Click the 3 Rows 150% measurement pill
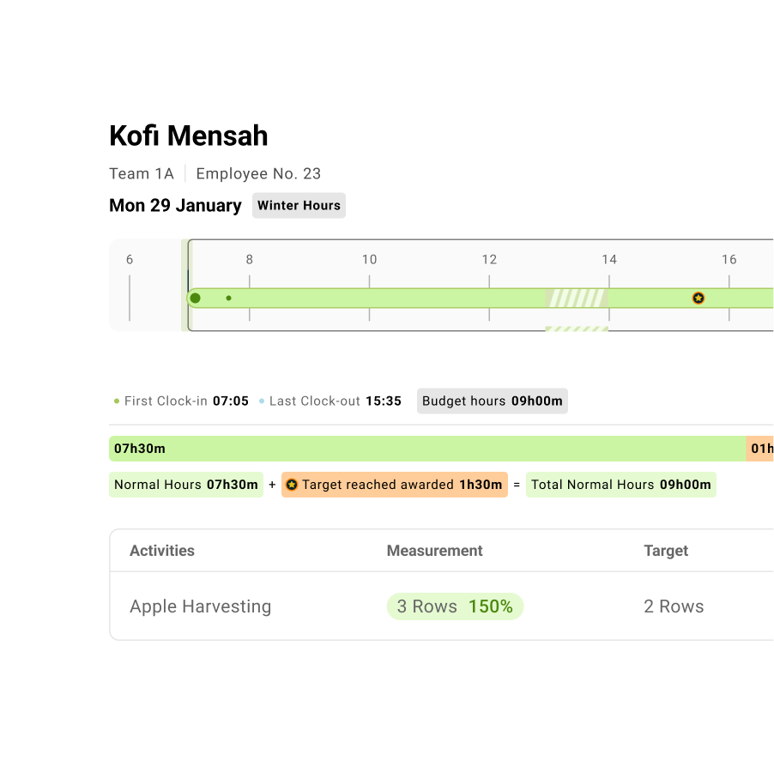This screenshot has height=772, width=774. 455,606
